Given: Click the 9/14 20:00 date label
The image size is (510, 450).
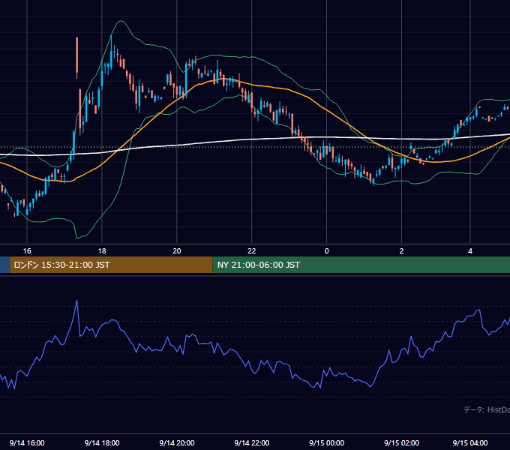Looking at the screenshot, I should (176, 442).
